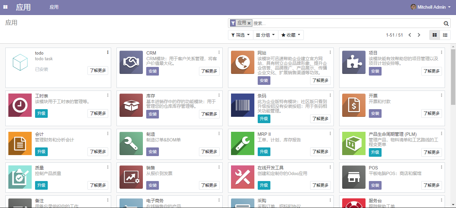456x208 pixels.
Task: Open the 工时表 card options menu
Action: point(107,95)
